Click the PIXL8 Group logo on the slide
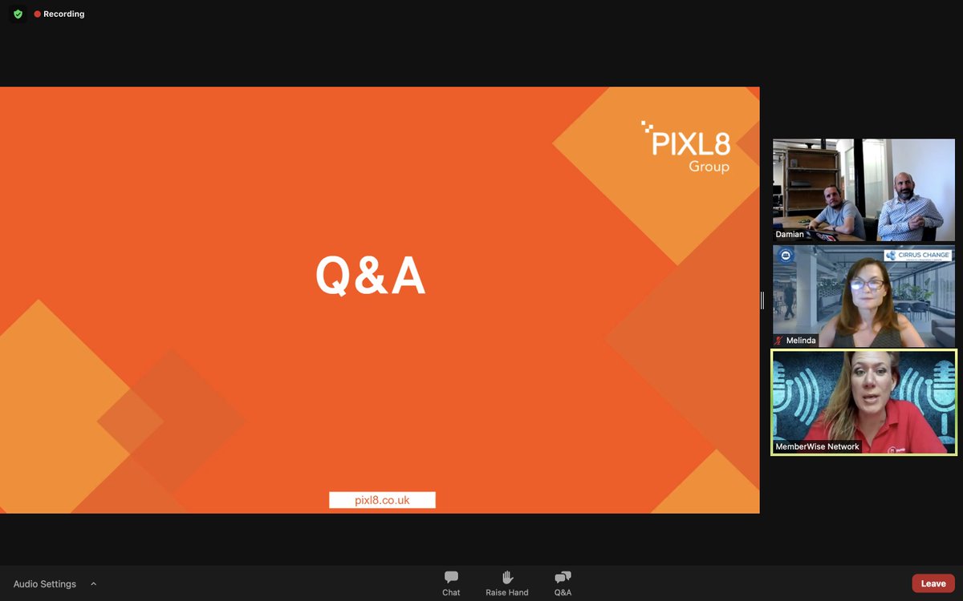This screenshot has height=601, width=963. 686,147
